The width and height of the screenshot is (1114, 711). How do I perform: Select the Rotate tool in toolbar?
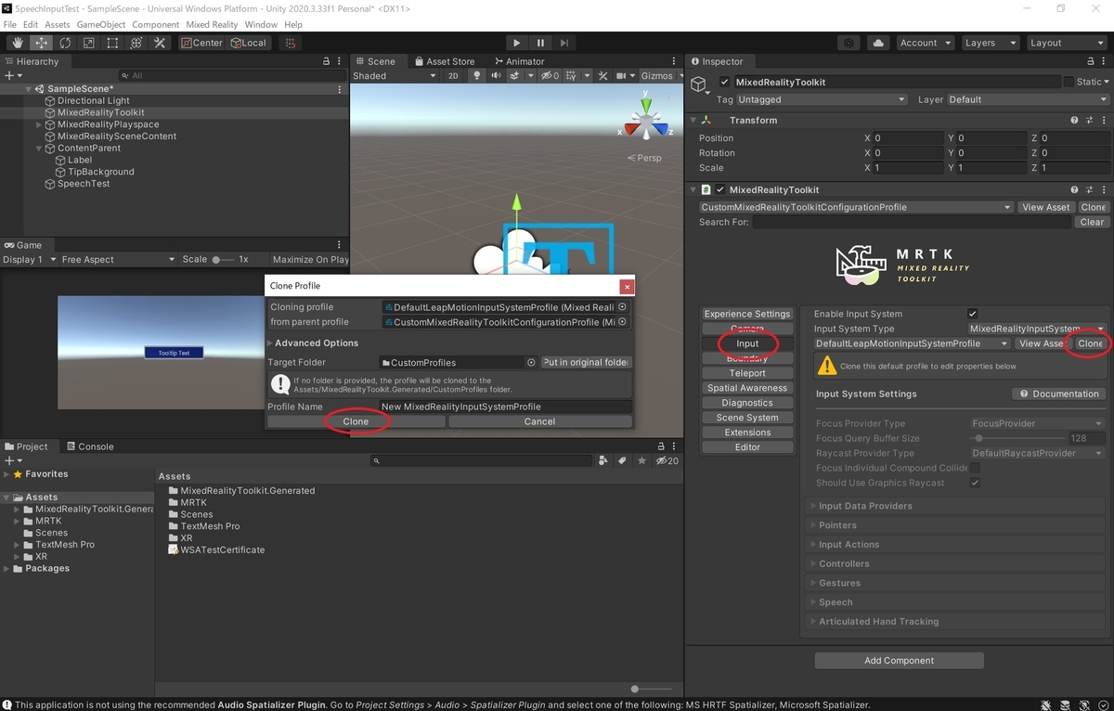click(65, 43)
